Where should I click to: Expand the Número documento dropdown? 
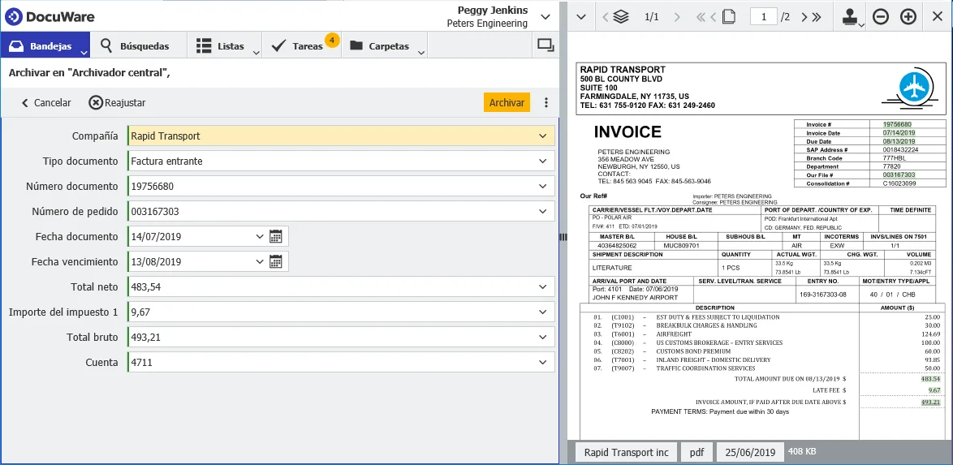[543, 186]
